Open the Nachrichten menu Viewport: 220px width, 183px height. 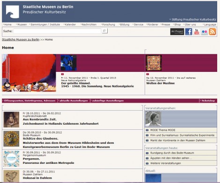pyautogui.click(x=88, y=25)
